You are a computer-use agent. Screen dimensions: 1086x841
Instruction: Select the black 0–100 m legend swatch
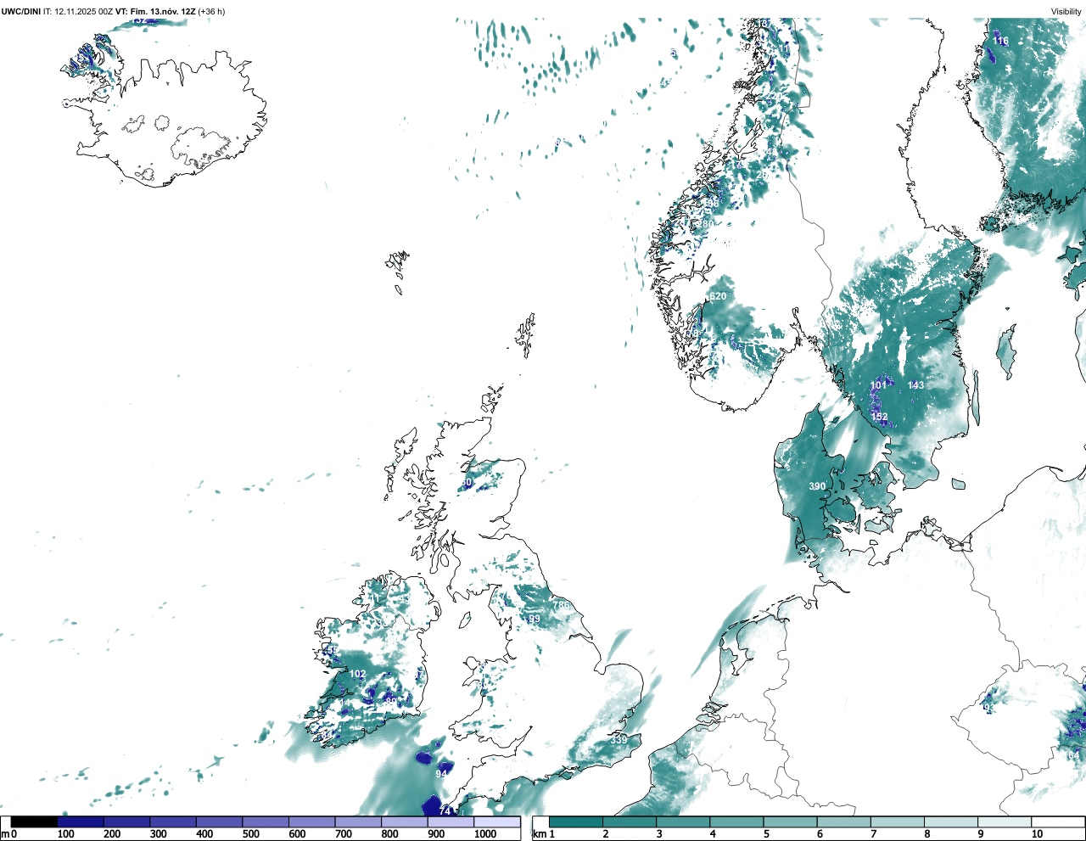tap(34, 821)
